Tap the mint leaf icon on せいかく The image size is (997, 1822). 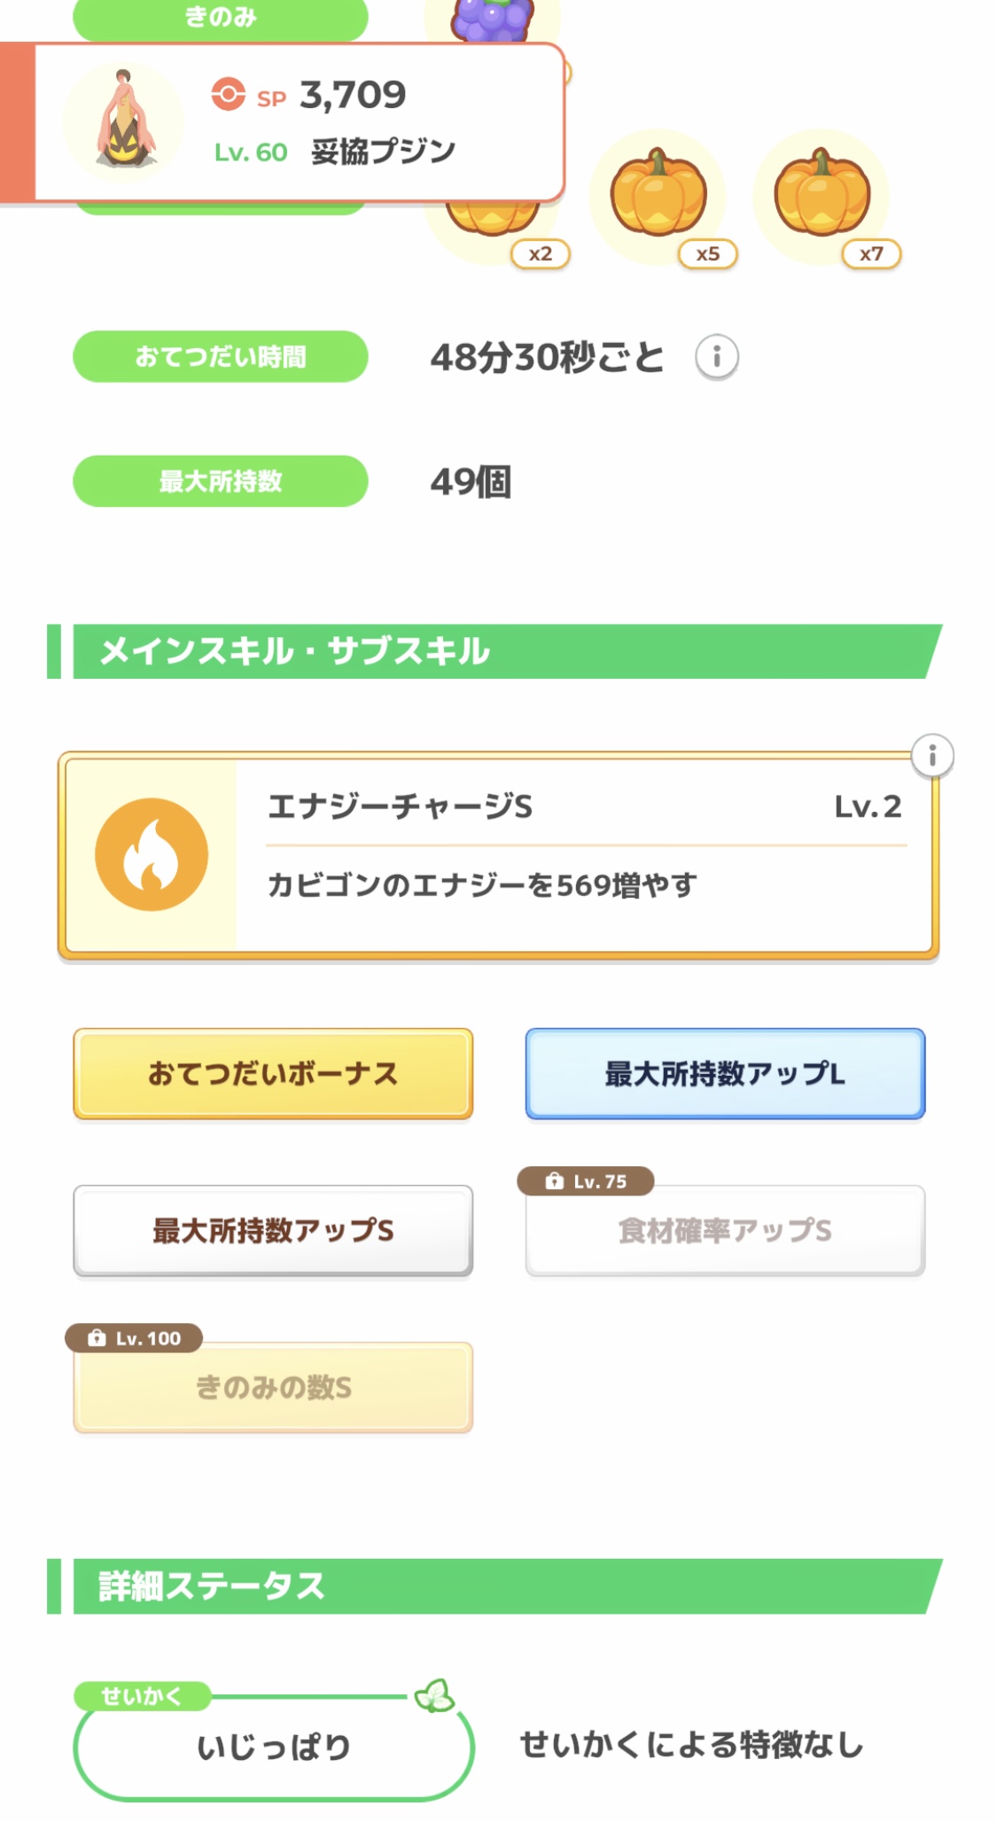(x=435, y=1696)
